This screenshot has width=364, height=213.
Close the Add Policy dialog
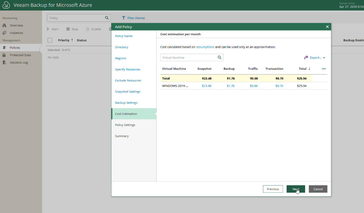[x=327, y=27]
